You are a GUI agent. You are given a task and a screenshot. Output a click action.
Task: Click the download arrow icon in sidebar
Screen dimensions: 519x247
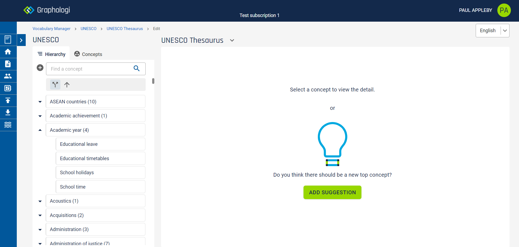pyautogui.click(x=8, y=113)
